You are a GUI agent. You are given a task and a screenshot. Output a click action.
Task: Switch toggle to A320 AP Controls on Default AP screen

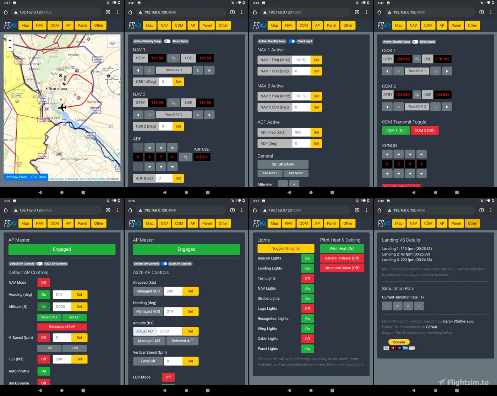coord(39,264)
